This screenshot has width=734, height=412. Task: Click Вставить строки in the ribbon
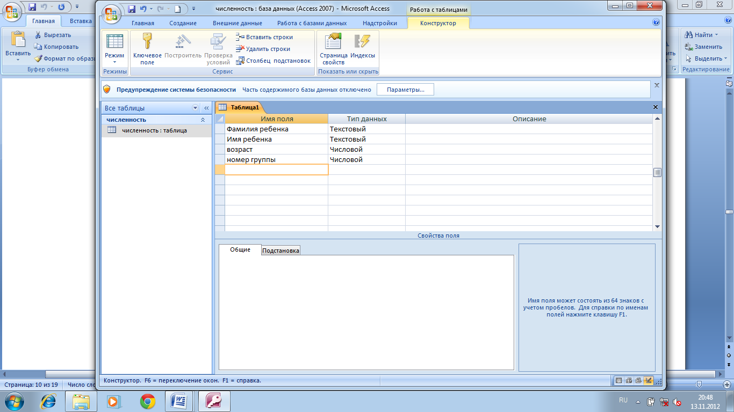click(264, 37)
